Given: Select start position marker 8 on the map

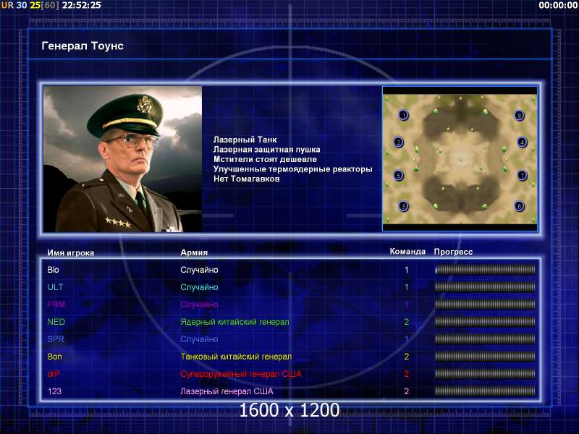Looking at the screenshot, I should pyautogui.click(x=519, y=116).
